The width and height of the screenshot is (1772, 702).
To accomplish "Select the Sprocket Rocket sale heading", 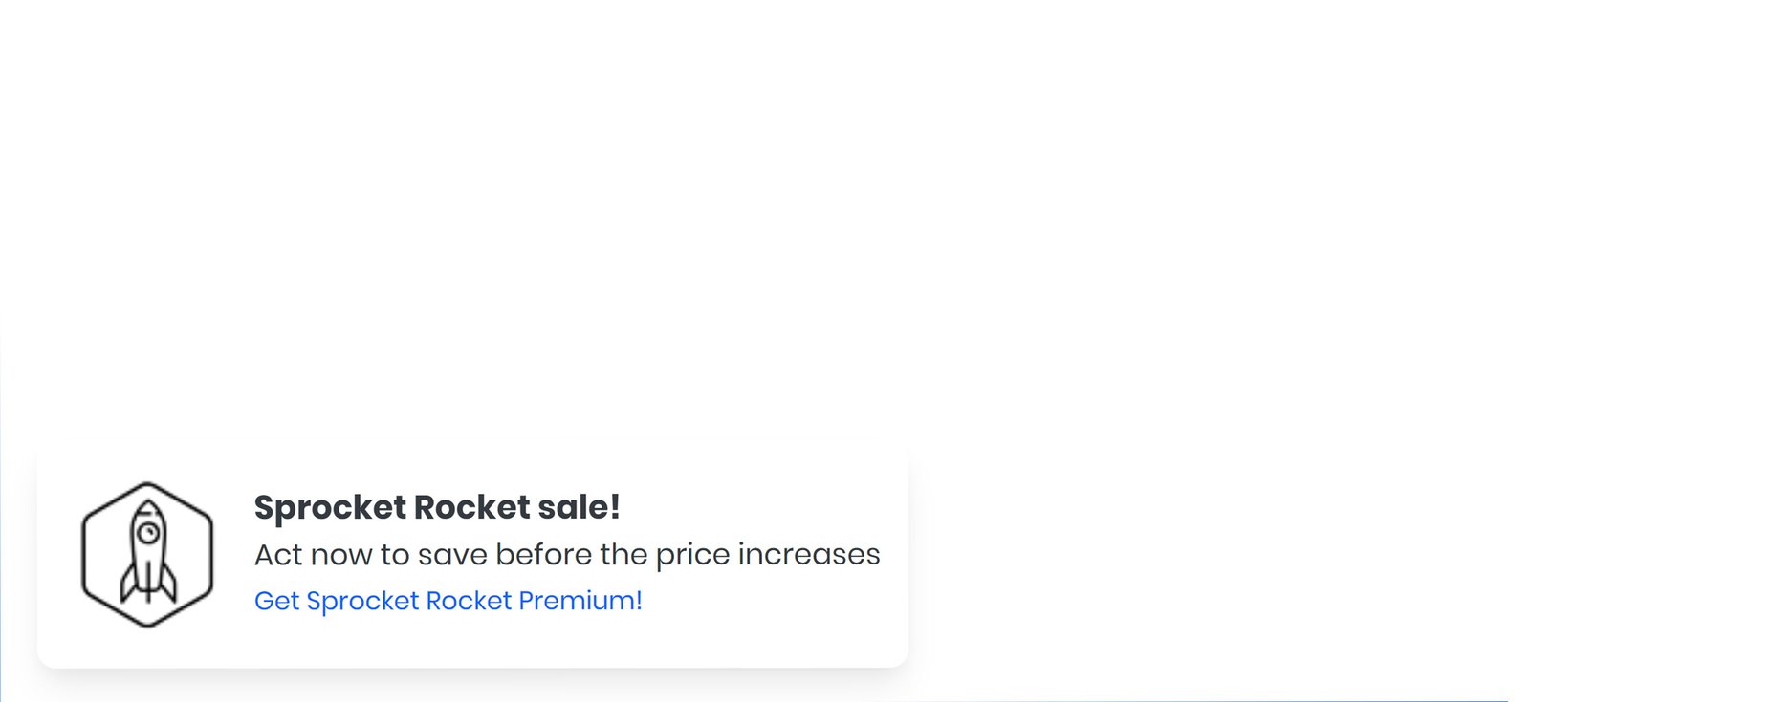I will pyautogui.click(x=437, y=508).
